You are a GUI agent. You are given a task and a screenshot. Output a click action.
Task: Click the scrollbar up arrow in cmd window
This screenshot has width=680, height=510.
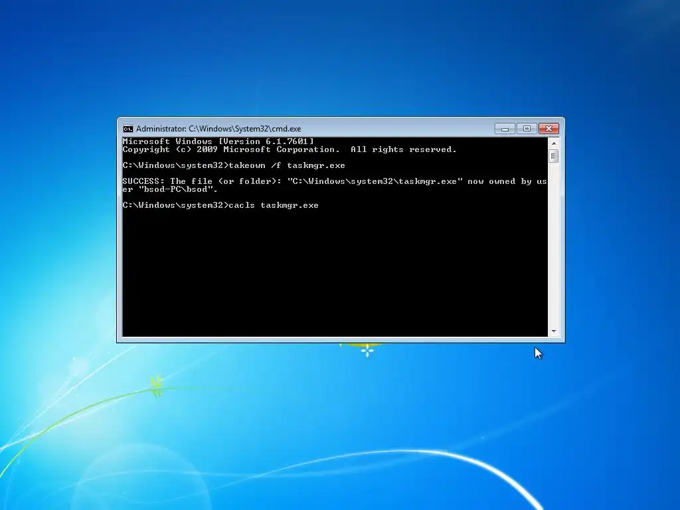[x=553, y=143]
